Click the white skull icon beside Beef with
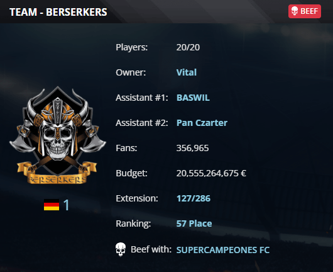This screenshot has width=333, height=272. (121, 249)
